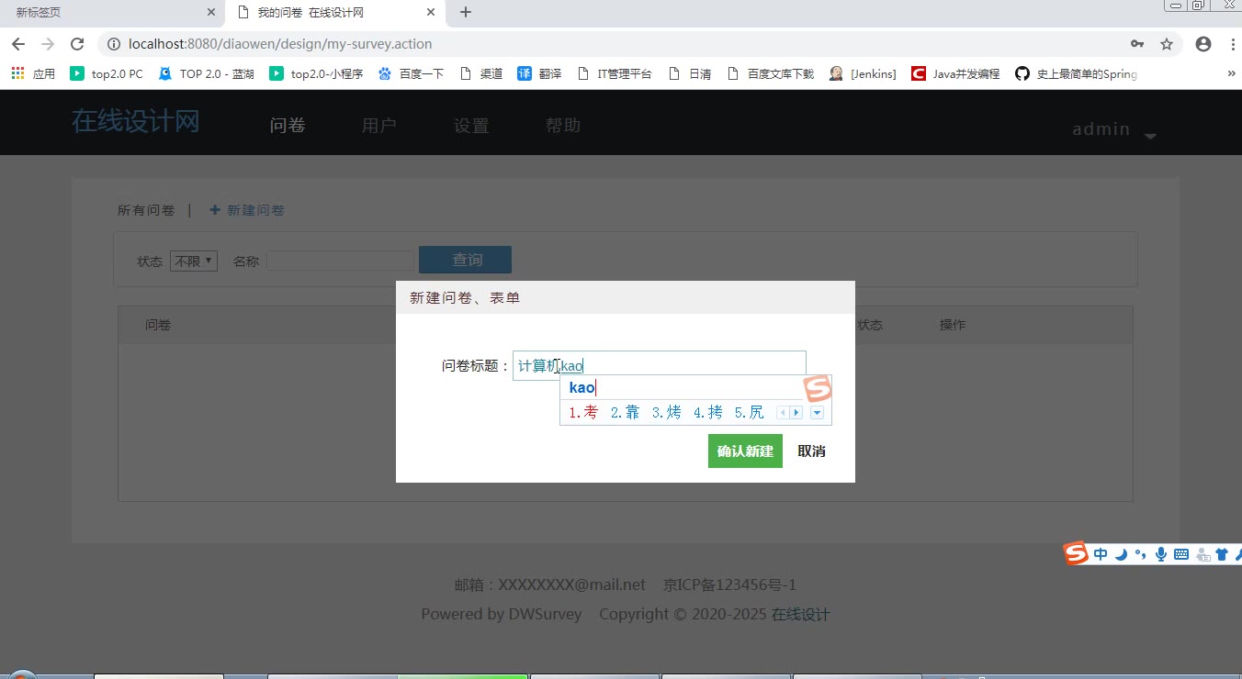Close the 我的问卷 在线设计网 tab
Screen dimensions: 1242x679
[x=432, y=13]
